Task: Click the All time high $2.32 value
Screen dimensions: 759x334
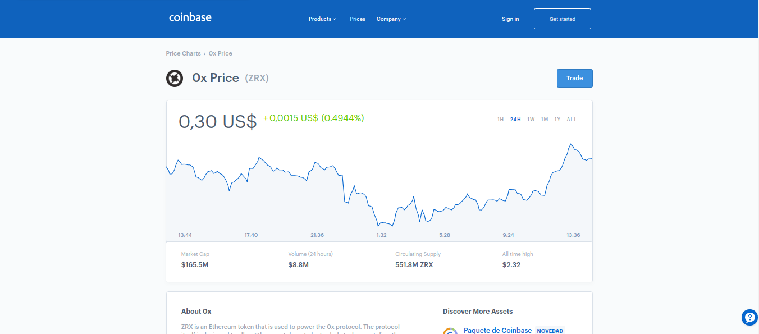Action: click(511, 264)
